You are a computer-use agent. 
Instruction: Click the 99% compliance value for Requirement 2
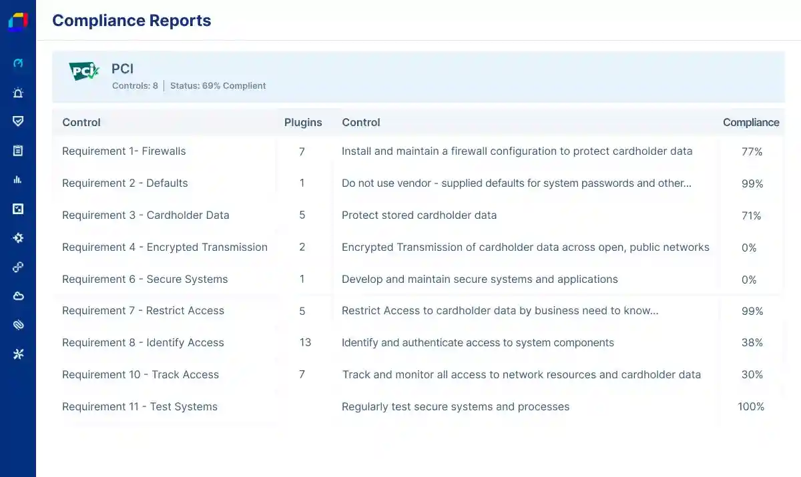752,184
